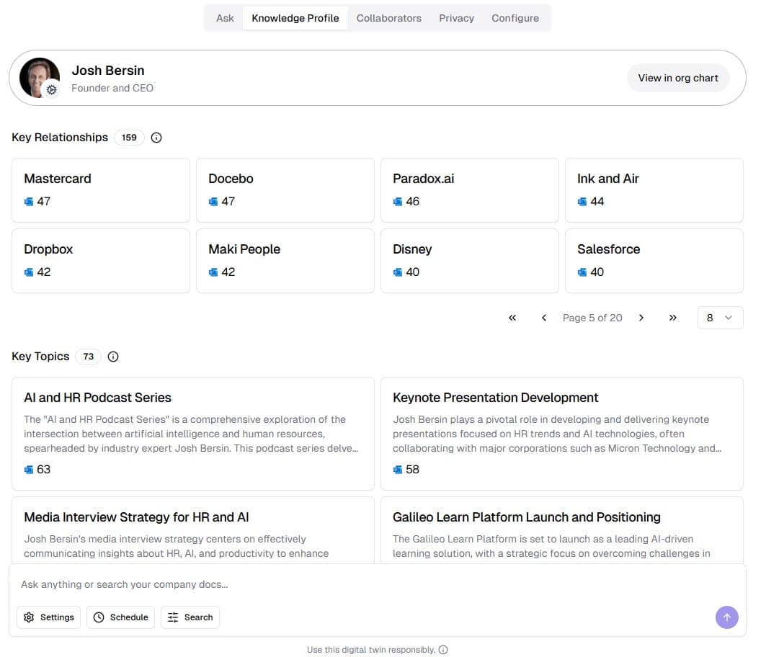Open the Configure tab
This screenshot has width=766, height=657.
click(x=515, y=18)
